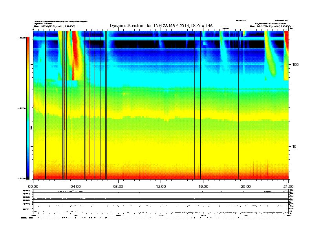Click the -130.00 color scale label
The image size is (311, 240).
pyautogui.click(x=22, y=37)
